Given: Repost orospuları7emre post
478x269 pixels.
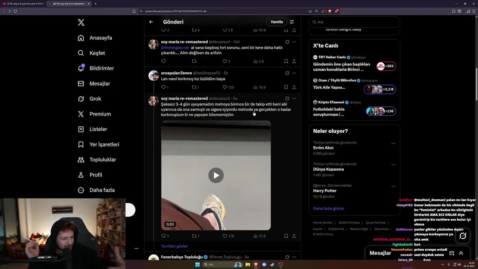Looking at the screenshot, I should coord(195,87).
